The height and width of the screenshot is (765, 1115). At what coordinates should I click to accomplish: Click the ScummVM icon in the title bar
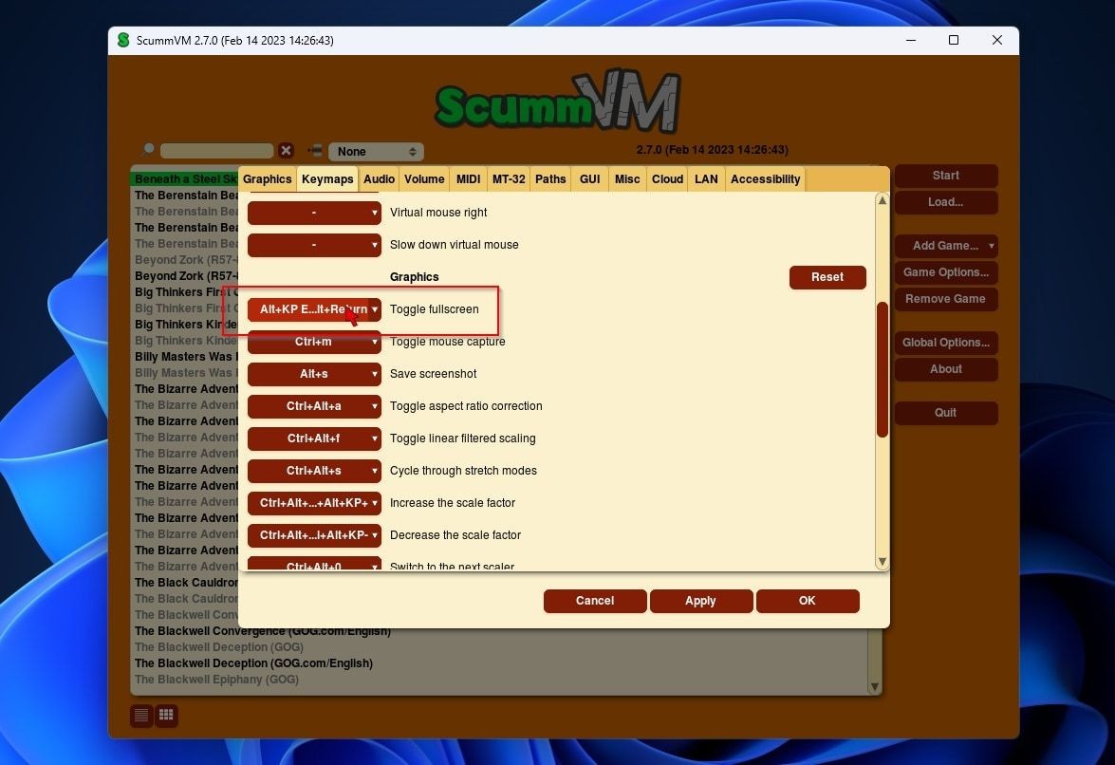pyautogui.click(x=123, y=41)
